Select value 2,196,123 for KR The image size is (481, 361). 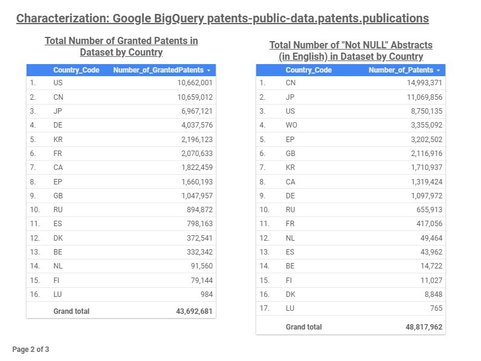(197, 140)
